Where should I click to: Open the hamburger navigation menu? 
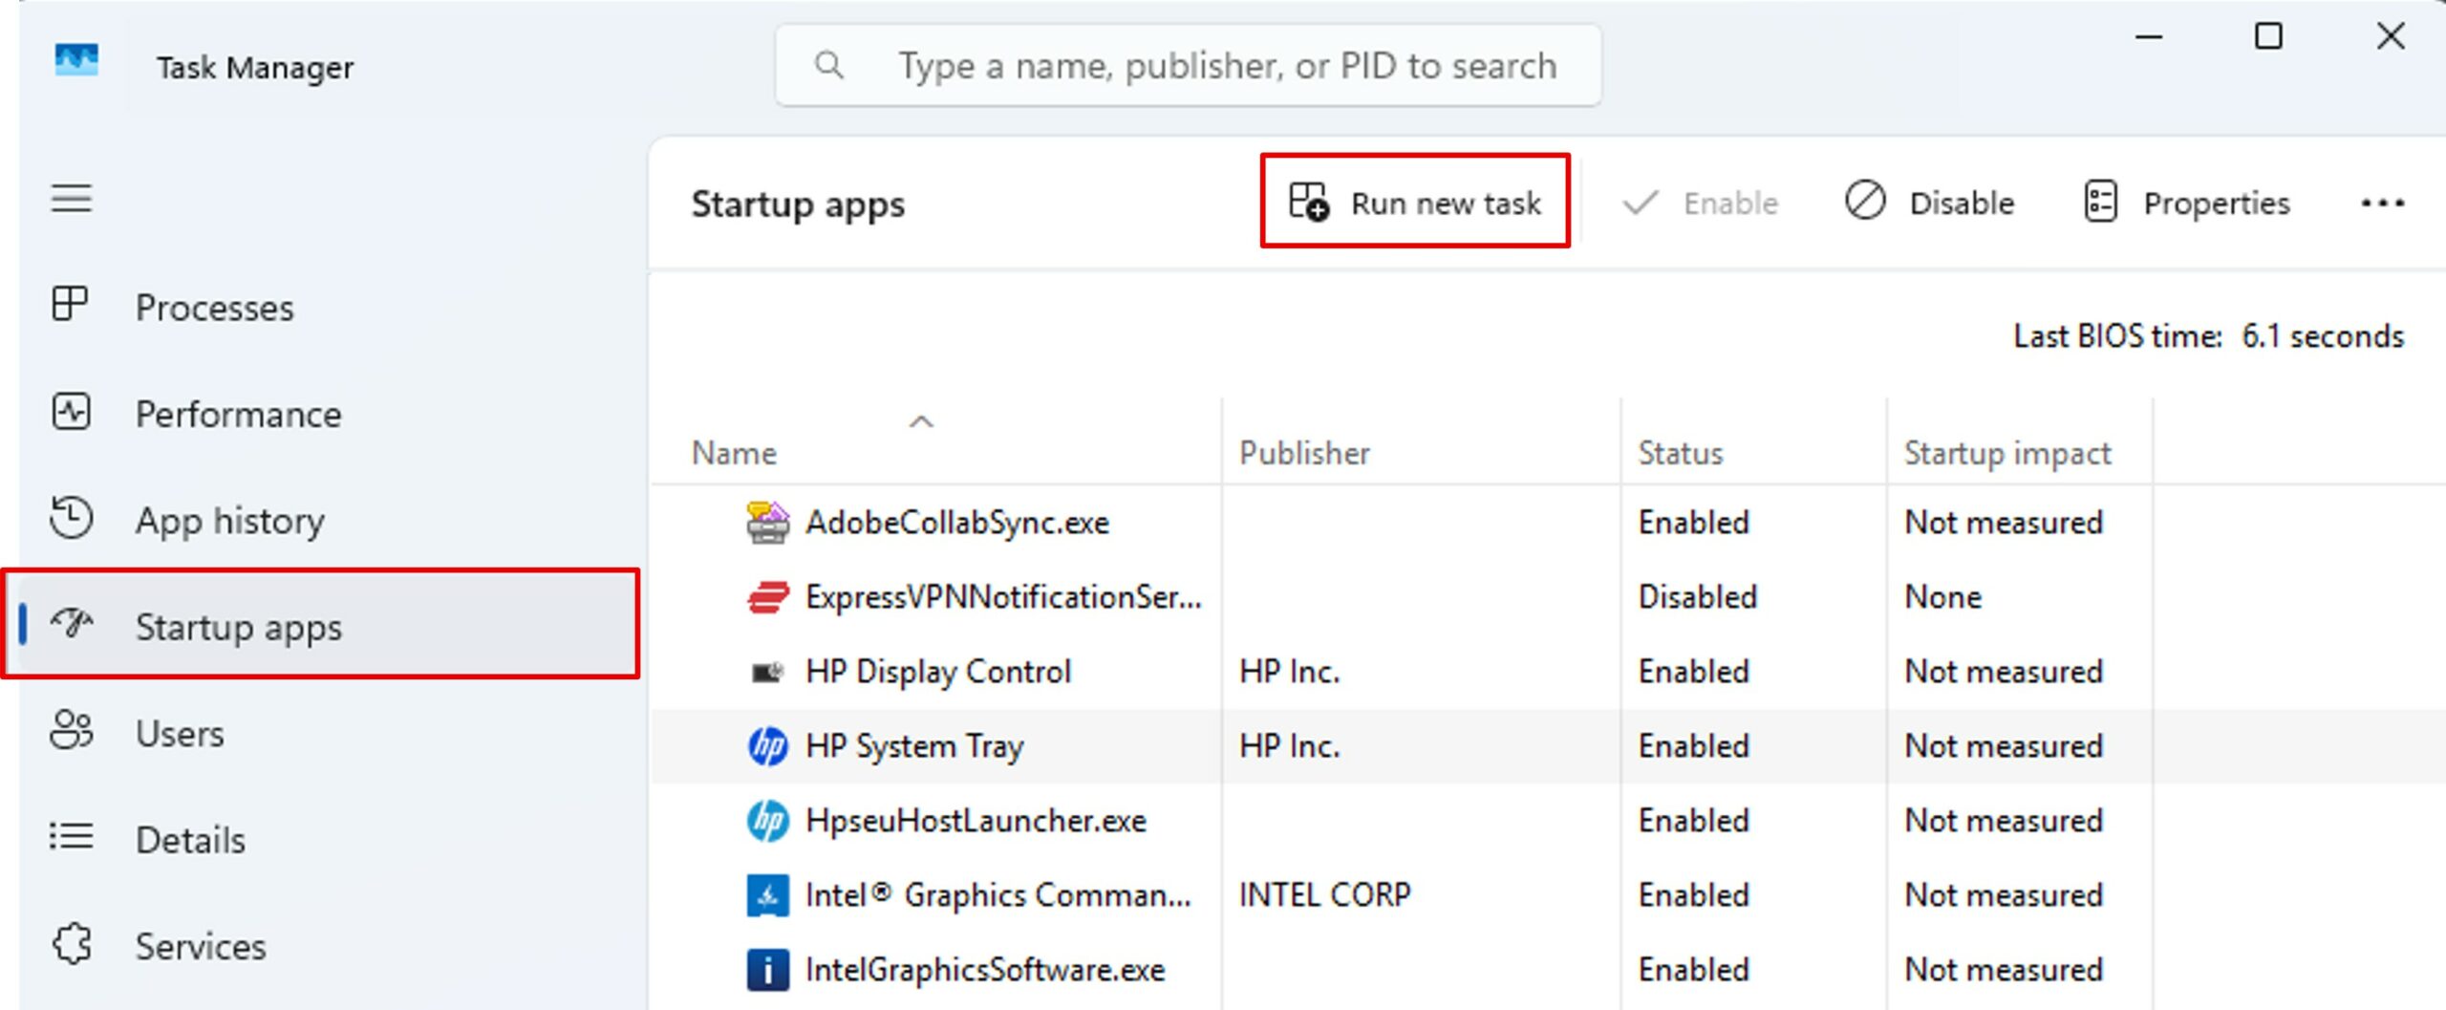pos(72,199)
